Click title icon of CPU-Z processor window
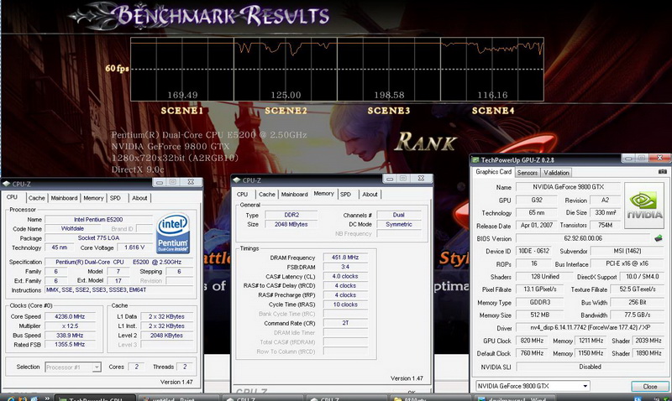 pyautogui.click(x=7, y=184)
